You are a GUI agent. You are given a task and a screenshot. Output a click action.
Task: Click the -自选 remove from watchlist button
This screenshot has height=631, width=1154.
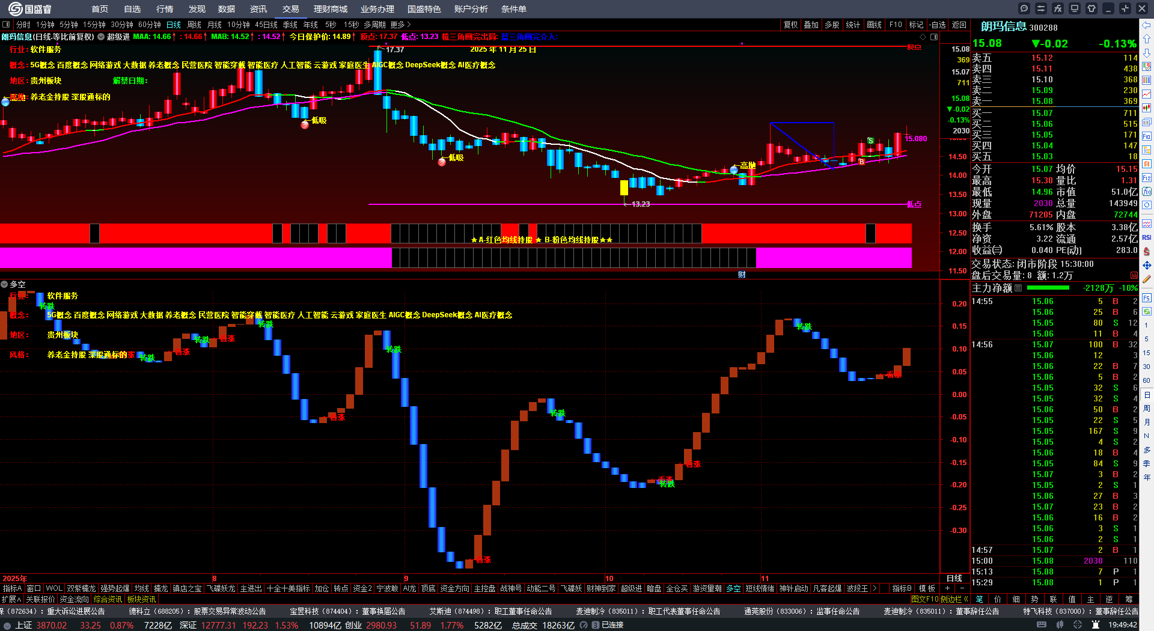[x=938, y=25]
